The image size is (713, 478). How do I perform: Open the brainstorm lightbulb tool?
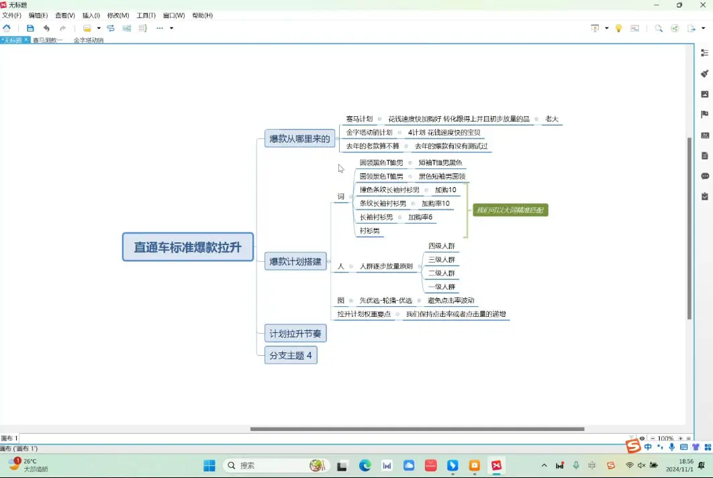[x=618, y=28]
